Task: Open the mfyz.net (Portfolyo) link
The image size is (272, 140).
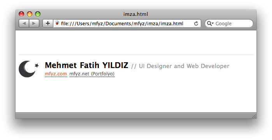Action: click(92, 74)
